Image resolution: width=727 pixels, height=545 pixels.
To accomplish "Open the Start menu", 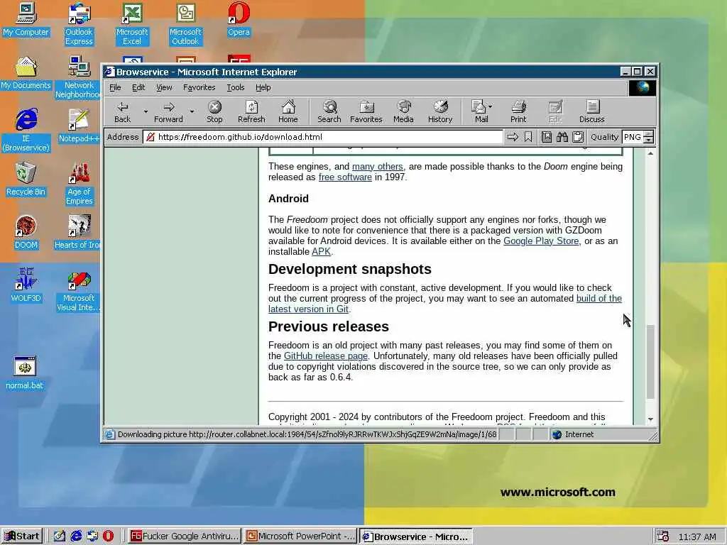I will [x=22, y=536].
